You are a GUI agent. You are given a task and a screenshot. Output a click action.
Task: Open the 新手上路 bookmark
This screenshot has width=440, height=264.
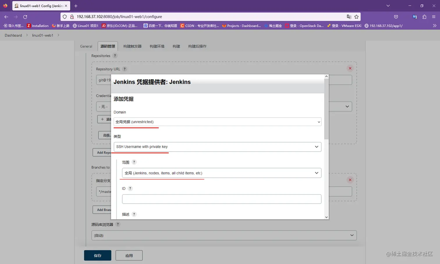tap(61, 26)
